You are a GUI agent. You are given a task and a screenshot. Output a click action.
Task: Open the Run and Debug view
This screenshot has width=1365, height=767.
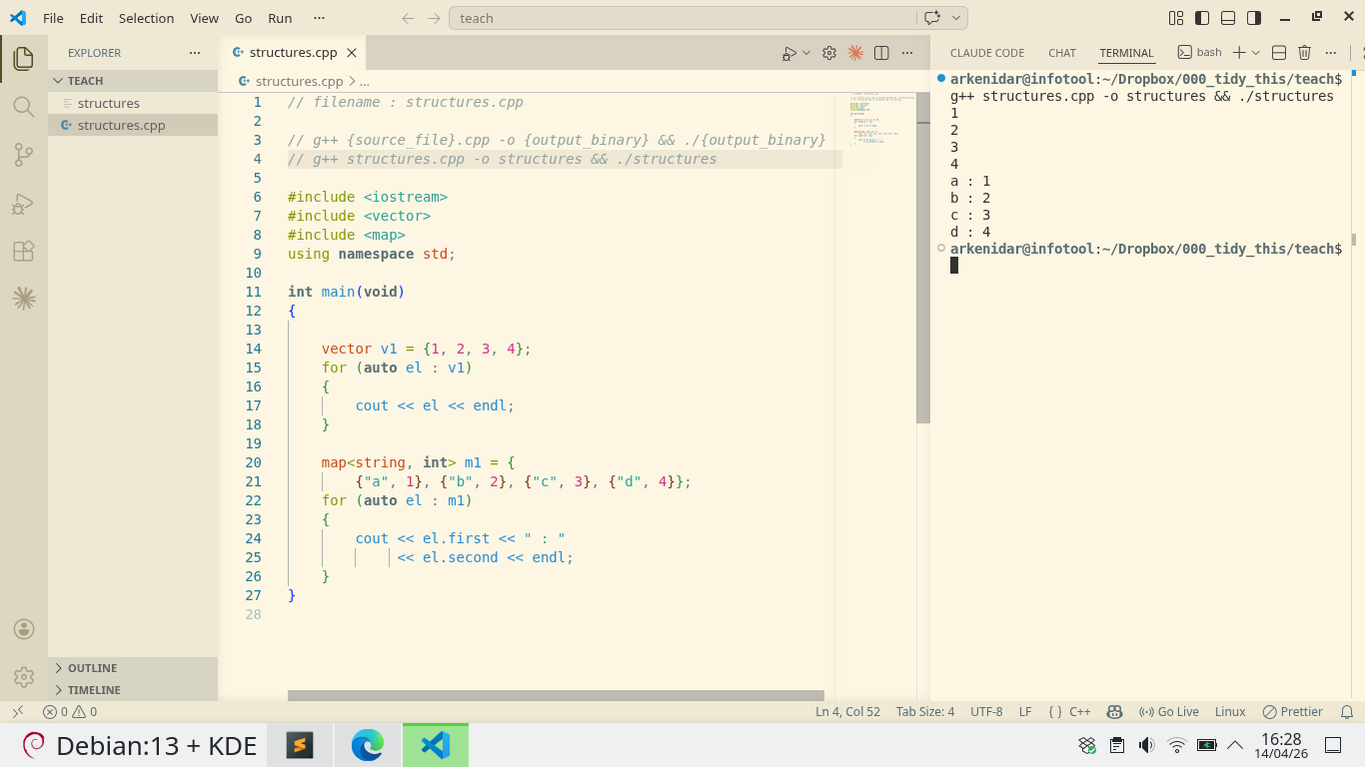pyautogui.click(x=24, y=203)
